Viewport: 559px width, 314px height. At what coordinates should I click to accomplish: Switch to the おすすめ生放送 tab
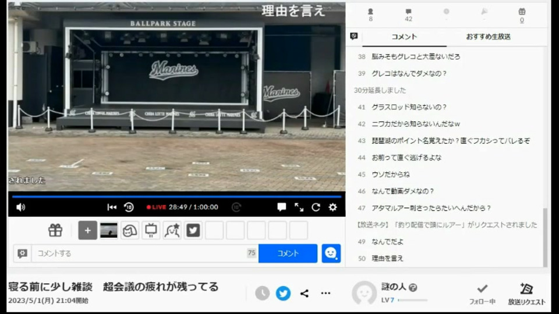pyautogui.click(x=488, y=37)
